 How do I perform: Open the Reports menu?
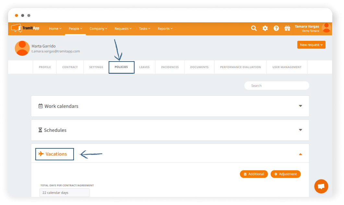tap(165, 28)
